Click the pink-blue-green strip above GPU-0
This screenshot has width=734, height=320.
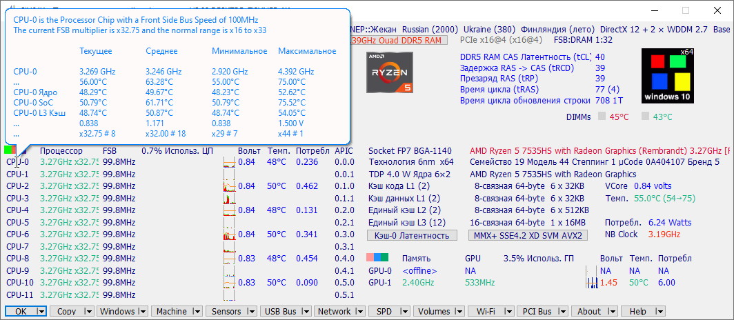click(x=377, y=257)
